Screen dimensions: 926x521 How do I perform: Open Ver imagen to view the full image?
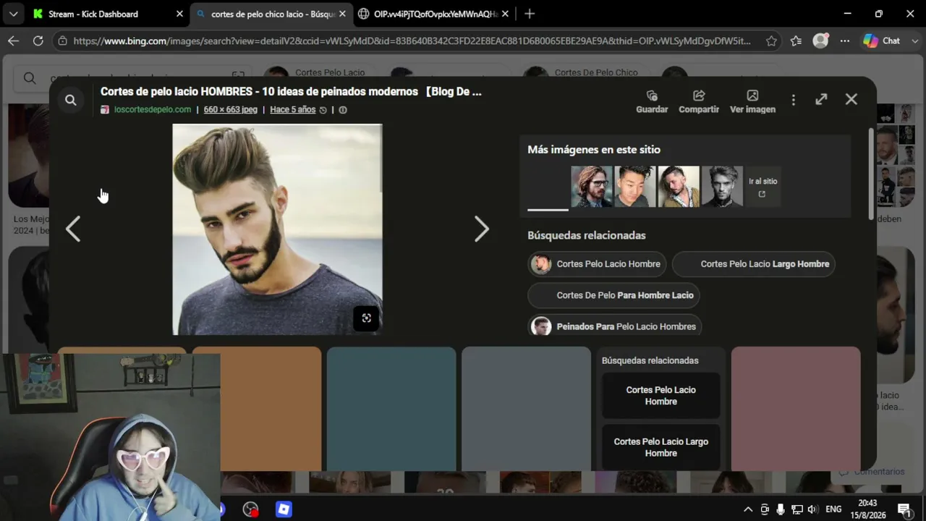point(752,102)
